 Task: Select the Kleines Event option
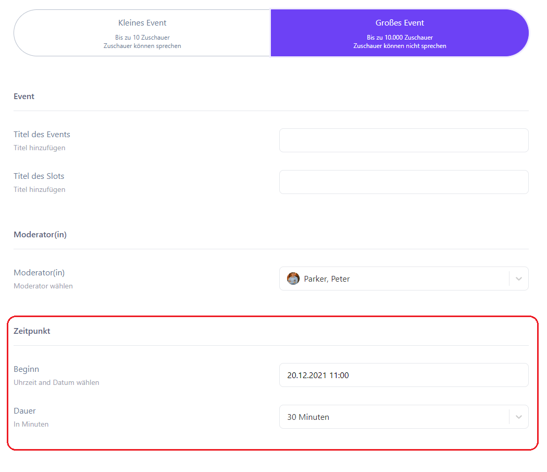(x=142, y=33)
